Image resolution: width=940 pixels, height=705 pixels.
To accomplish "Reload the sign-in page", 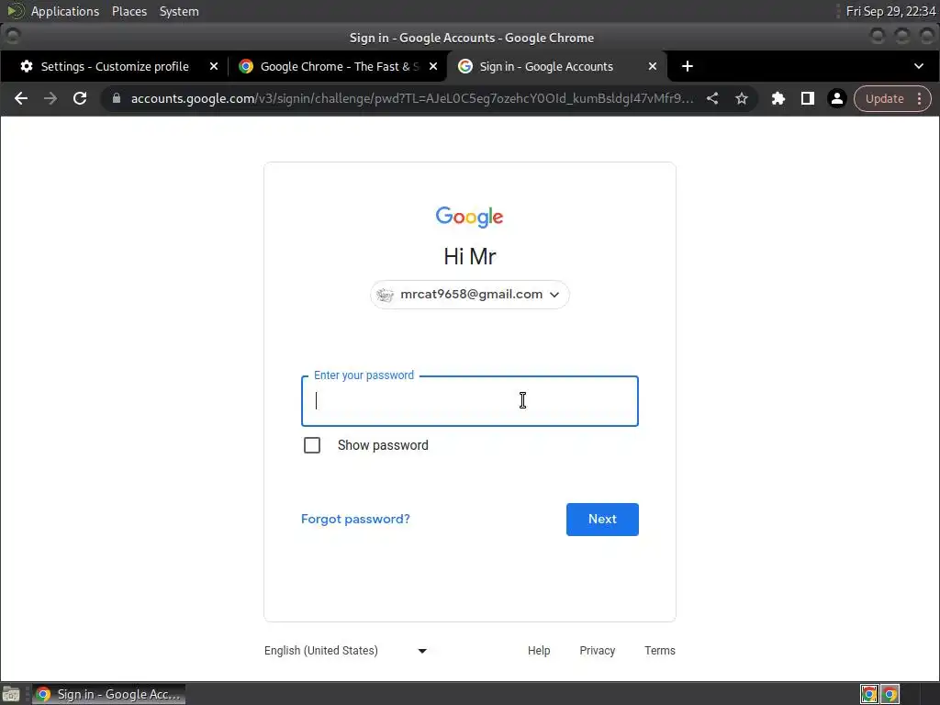I will 80,98.
